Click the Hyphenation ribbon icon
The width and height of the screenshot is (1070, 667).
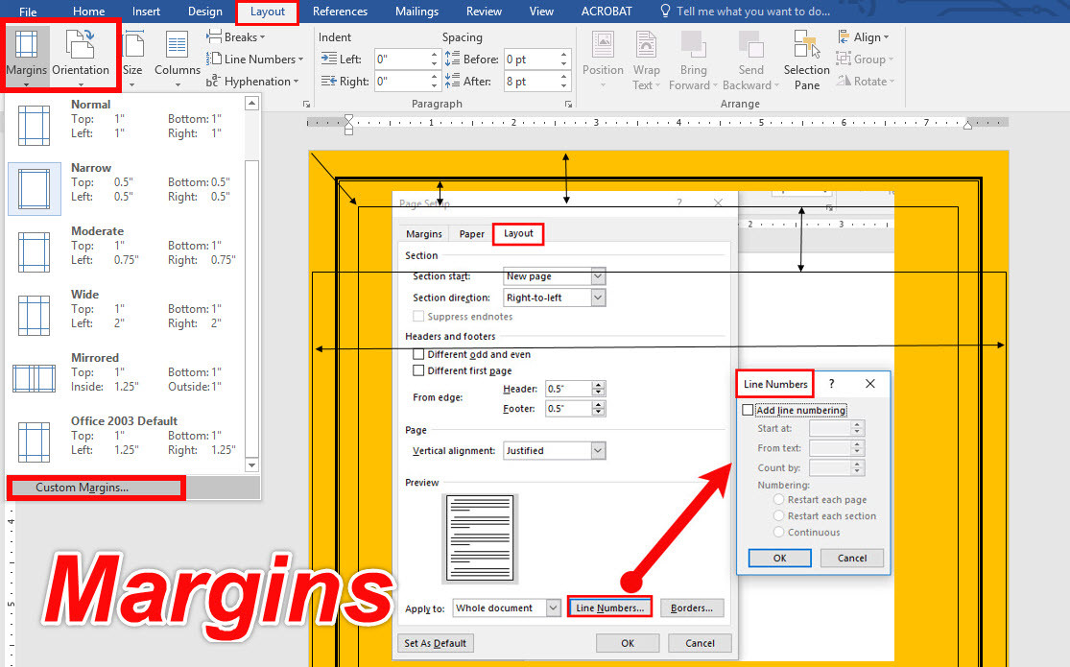click(x=253, y=81)
